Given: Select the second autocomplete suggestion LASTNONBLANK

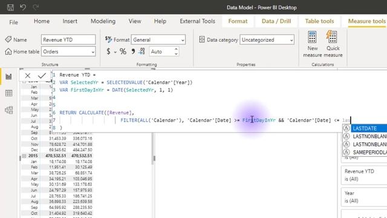Looking at the screenshot, I should click(365, 136).
